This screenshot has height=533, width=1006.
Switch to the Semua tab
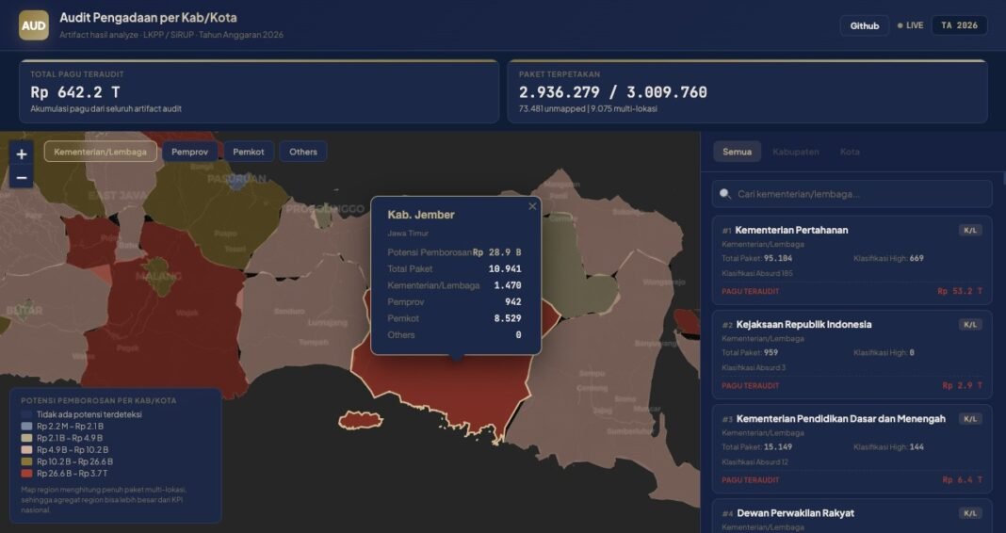point(737,152)
